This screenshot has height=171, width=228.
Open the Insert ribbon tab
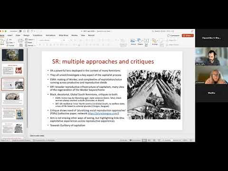pyautogui.click(x=10, y=35)
